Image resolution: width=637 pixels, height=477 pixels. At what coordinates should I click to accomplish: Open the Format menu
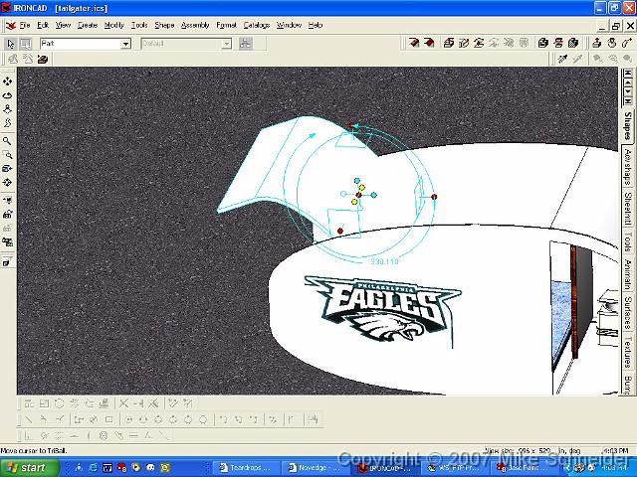(226, 25)
